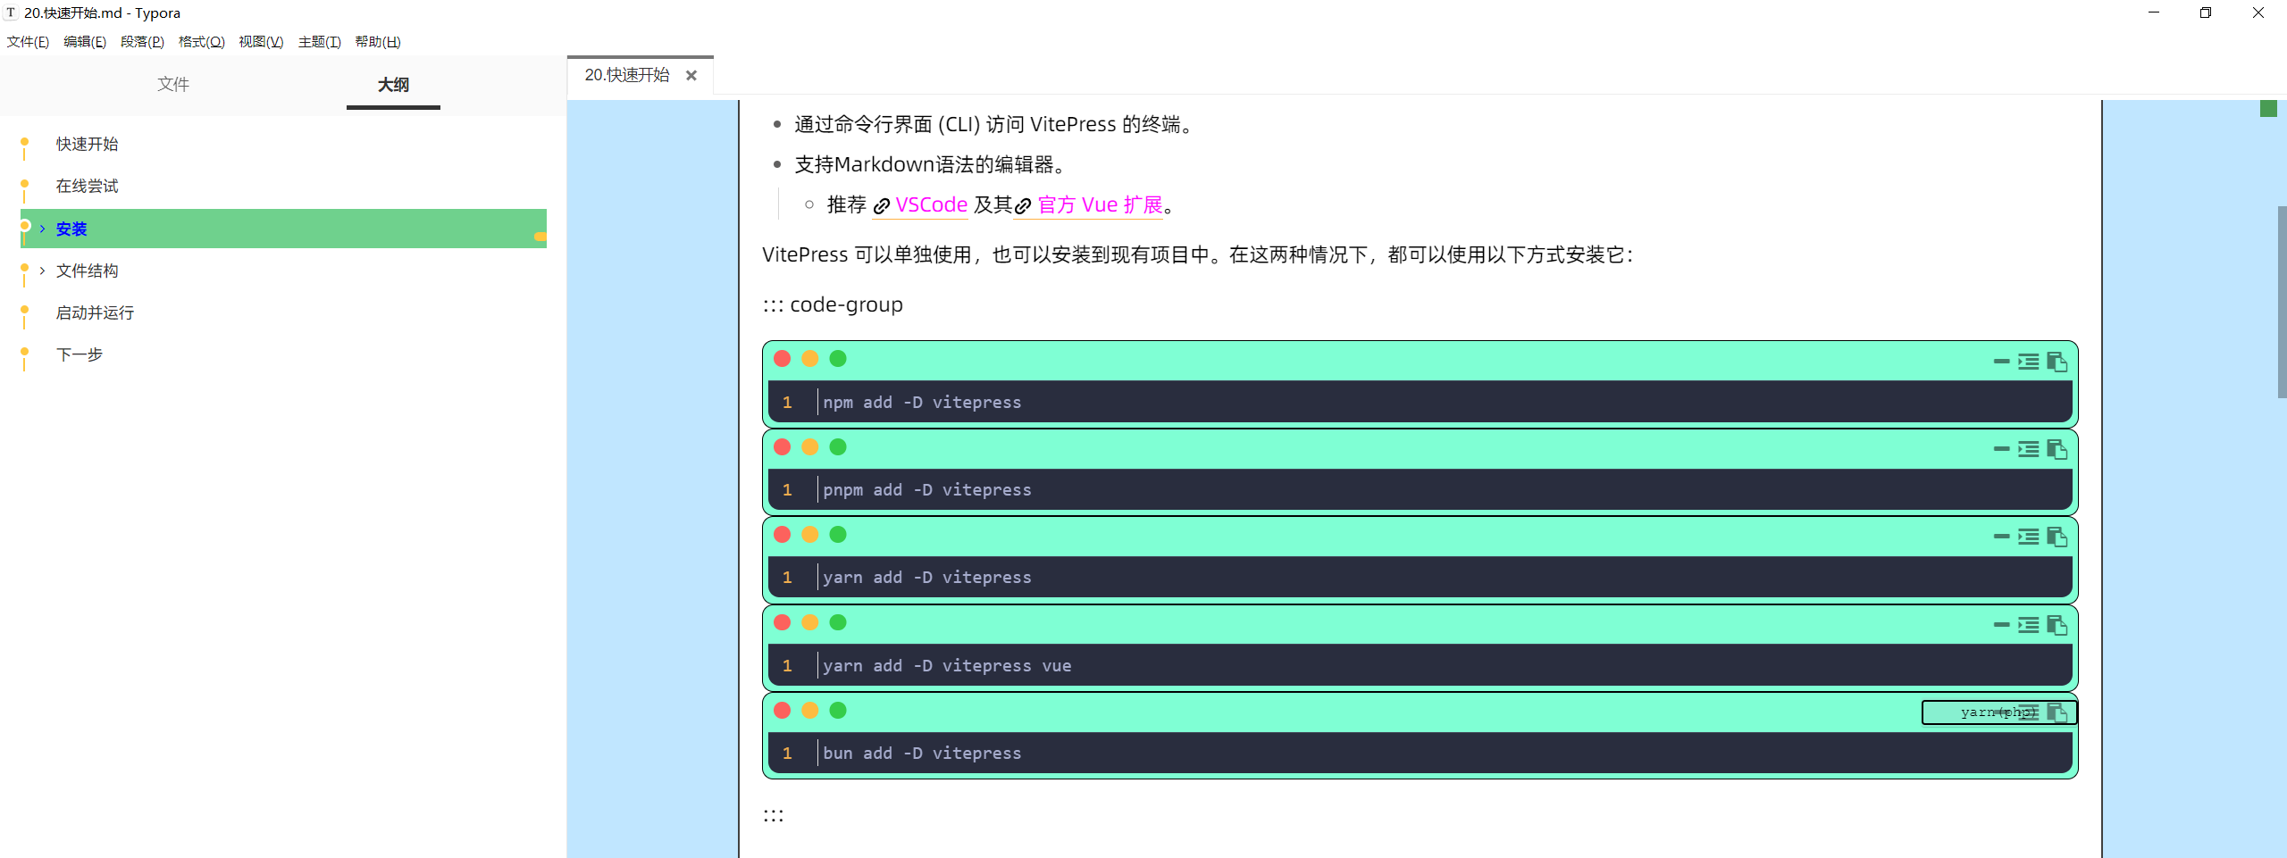Open the 主题(T) menu
The image size is (2287, 858).
point(319,42)
